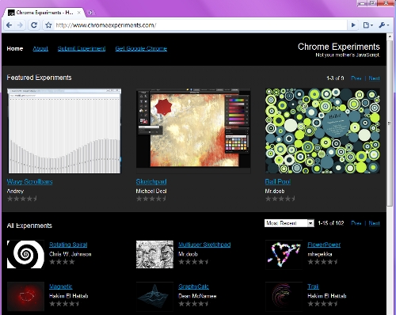The width and height of the screenshot is (396, 315).
Task: Open the Ball Pool thumbnail
Action: [322, 131]
